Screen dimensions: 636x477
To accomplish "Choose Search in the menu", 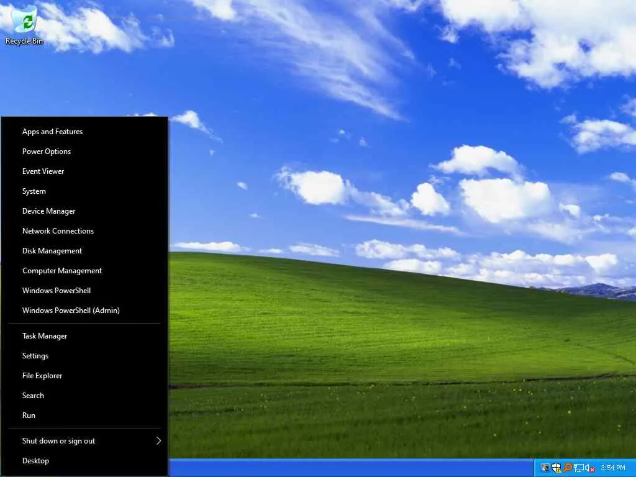I will click(84, 396).
